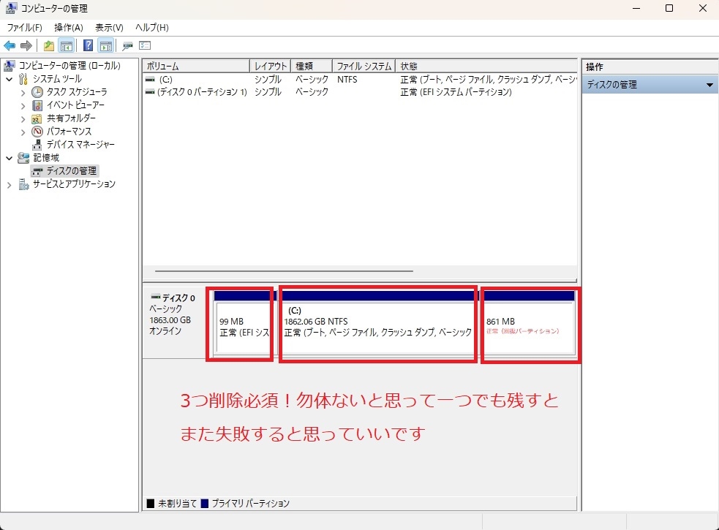Image resolution: width=719 pixels, height=530 pixels.
Task: Sort by the ファイル システム column header
Action: point(364,66)
